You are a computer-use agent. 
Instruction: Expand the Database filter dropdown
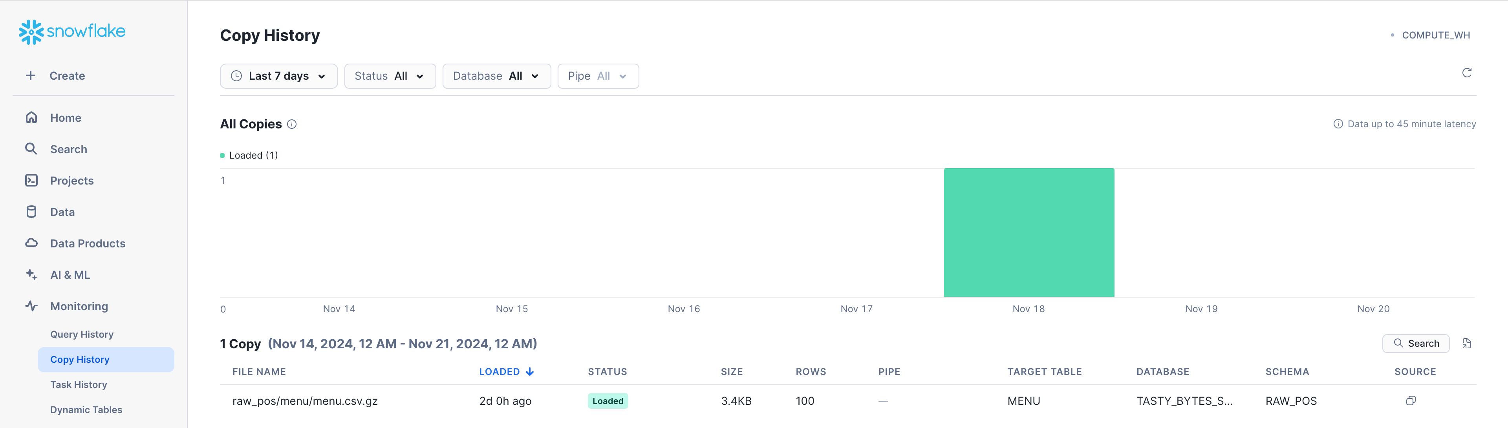pos(496,75)
